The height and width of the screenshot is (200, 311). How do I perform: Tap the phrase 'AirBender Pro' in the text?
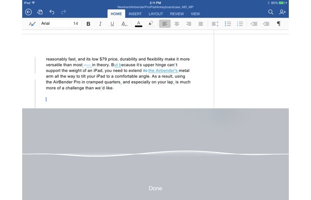coord(67,82)
